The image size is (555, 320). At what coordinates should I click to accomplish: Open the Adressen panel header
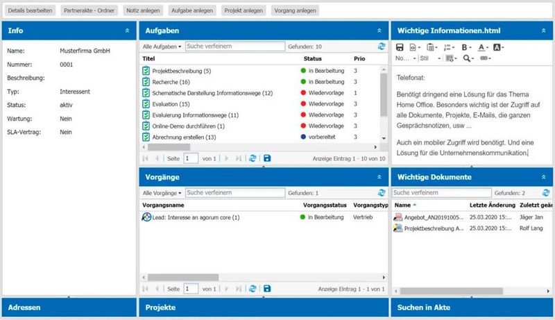point(69,308)
